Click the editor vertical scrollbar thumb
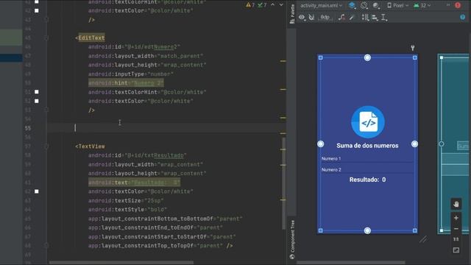The width and height of the screenshot is (471, 265). click(x=283, y=183)
